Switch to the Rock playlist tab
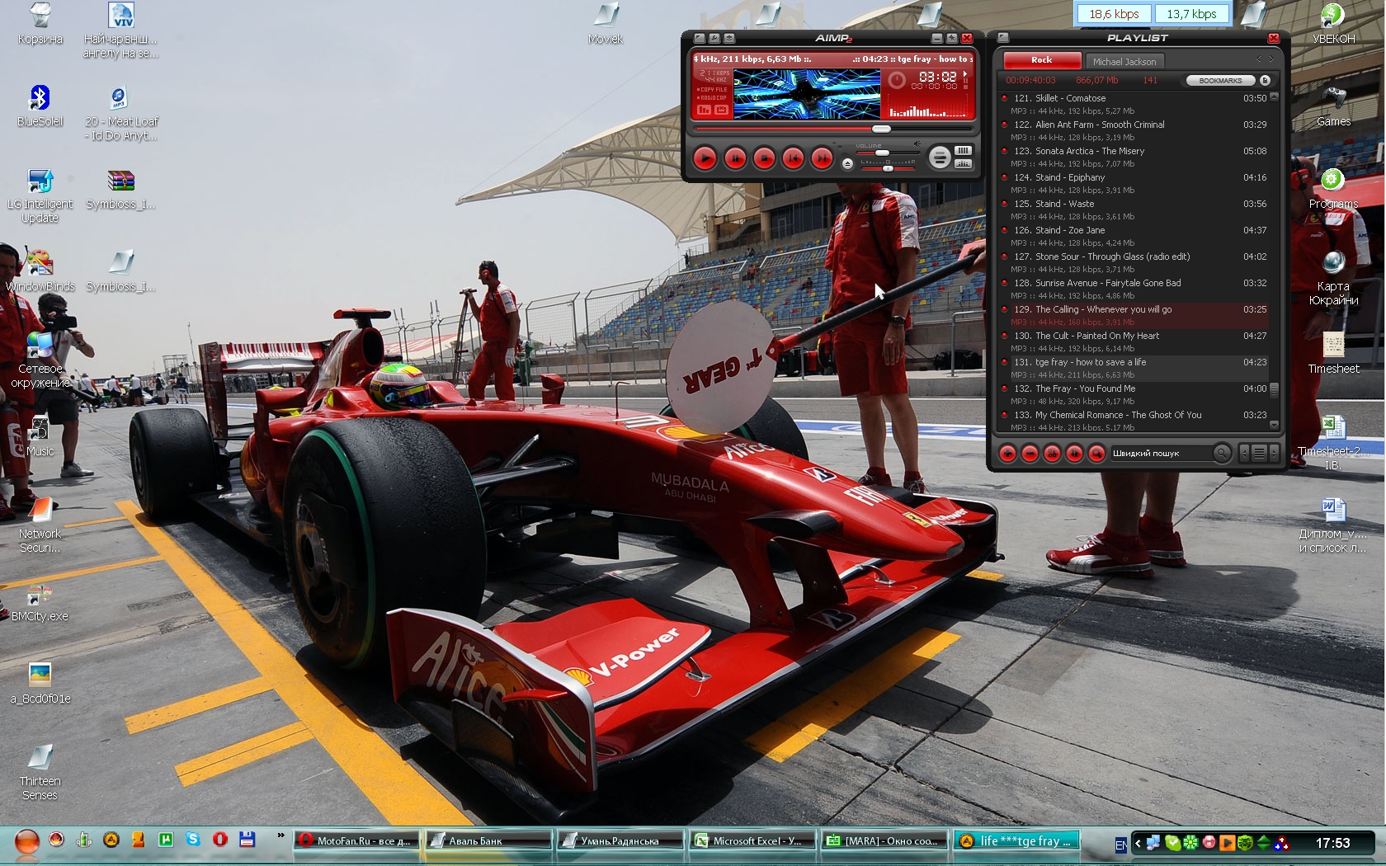 click(x=1041, y=59)
